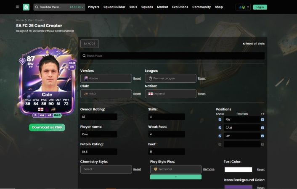Toggle Show checkbox for LW position
This screenshot has width=297, height=189.
pyautogui.click(x=220, y=136)
